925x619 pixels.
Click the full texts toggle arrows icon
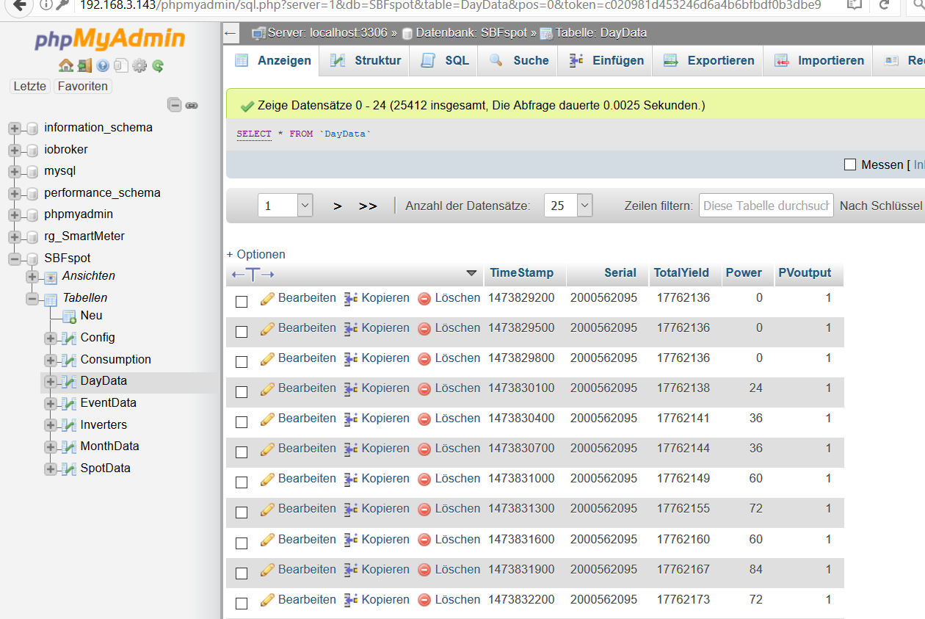pos(253,274)
